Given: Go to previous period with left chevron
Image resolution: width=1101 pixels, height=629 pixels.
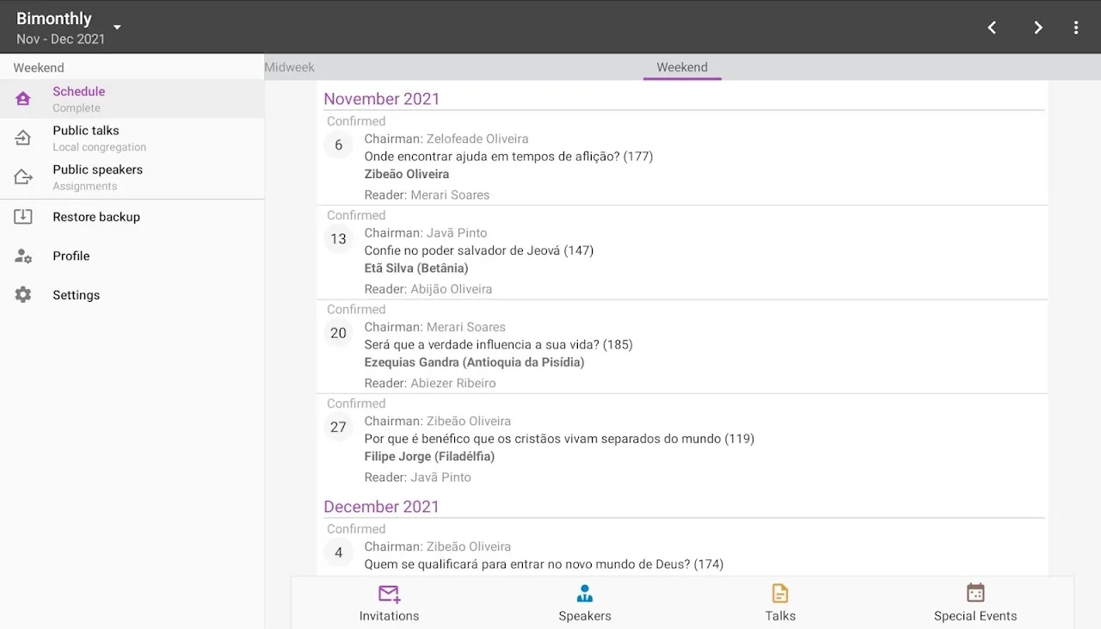Looking at the screenshot, I should (x=992, y=28).
